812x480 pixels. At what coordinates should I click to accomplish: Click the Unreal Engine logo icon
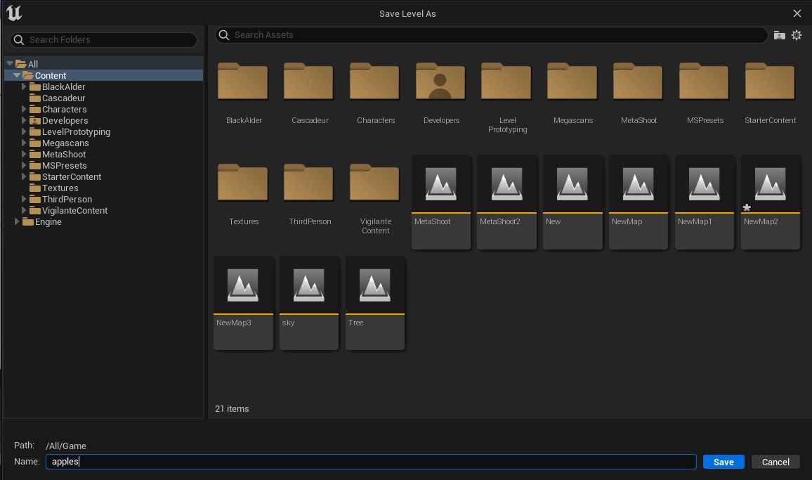(x=14, y=13)
